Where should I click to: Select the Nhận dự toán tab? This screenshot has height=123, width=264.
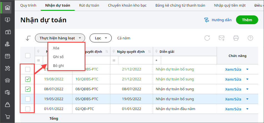click(58, 6)
